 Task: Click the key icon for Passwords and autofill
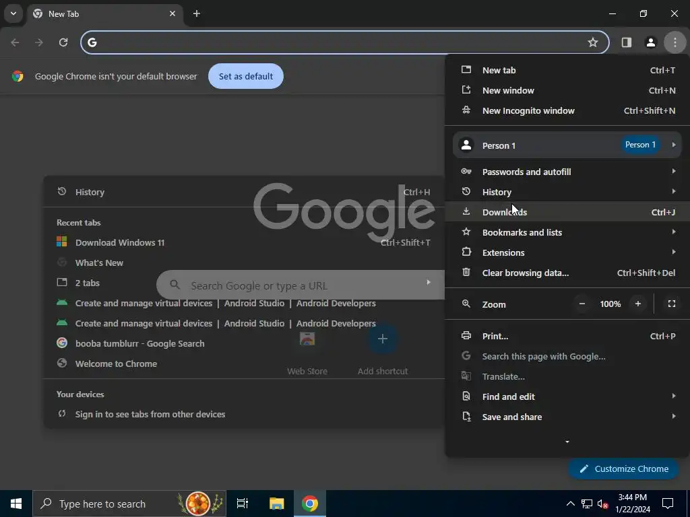(466, 172)
